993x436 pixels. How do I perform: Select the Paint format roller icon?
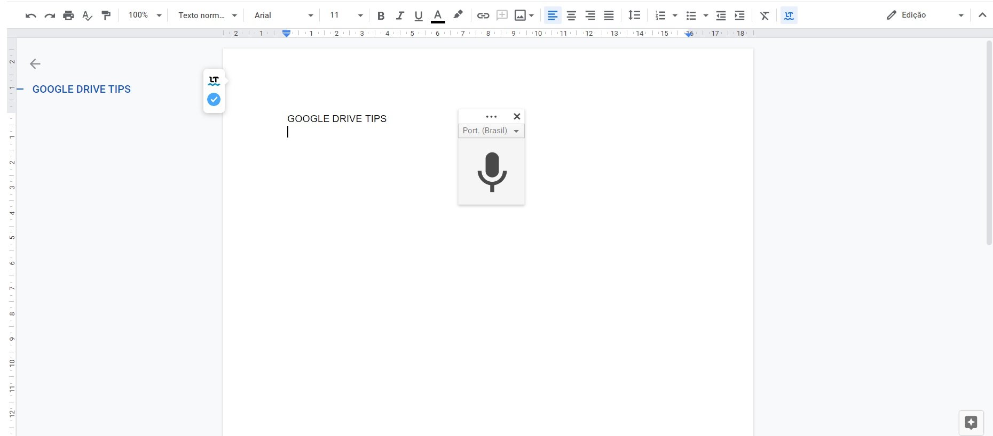[x=106, y=15]
